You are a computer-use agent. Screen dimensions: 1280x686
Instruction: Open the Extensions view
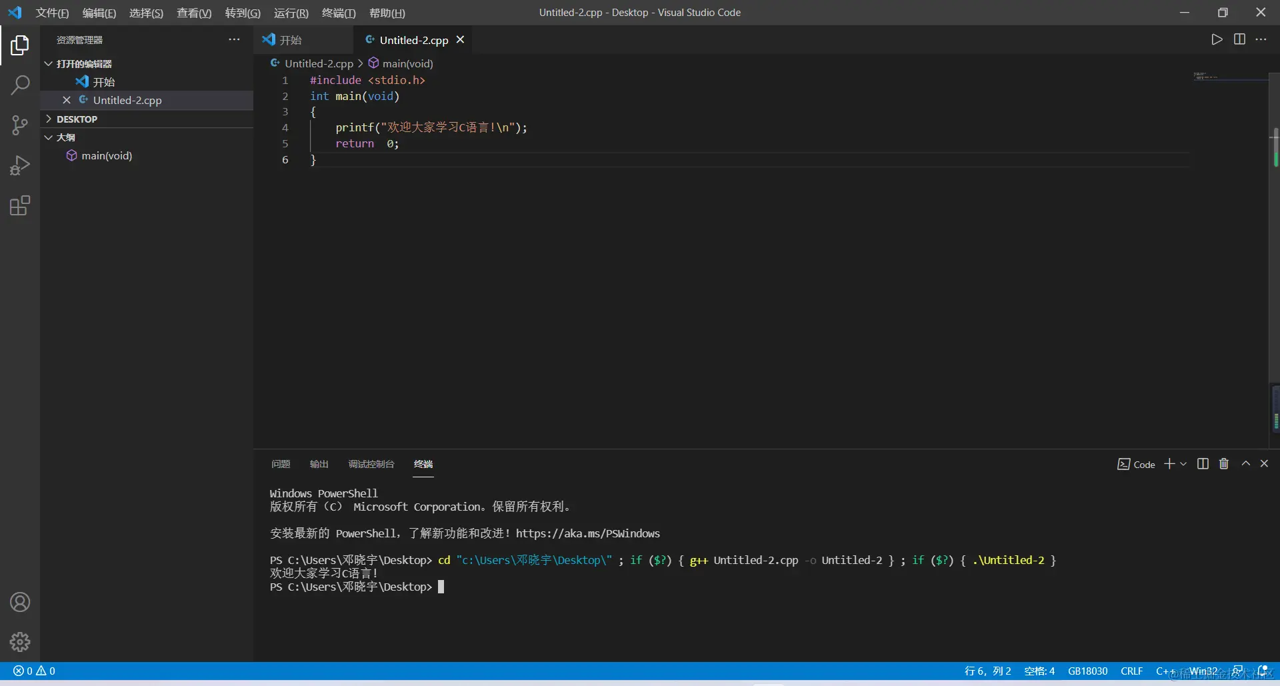coord(20,205)
